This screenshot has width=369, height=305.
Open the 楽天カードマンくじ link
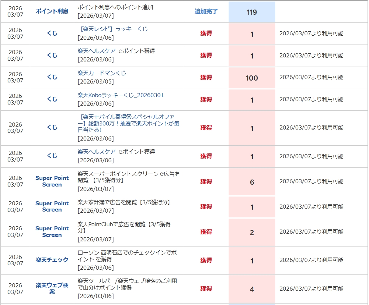102,73
